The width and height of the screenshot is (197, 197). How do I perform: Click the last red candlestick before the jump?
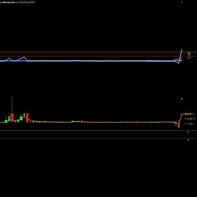click(179, 125)
